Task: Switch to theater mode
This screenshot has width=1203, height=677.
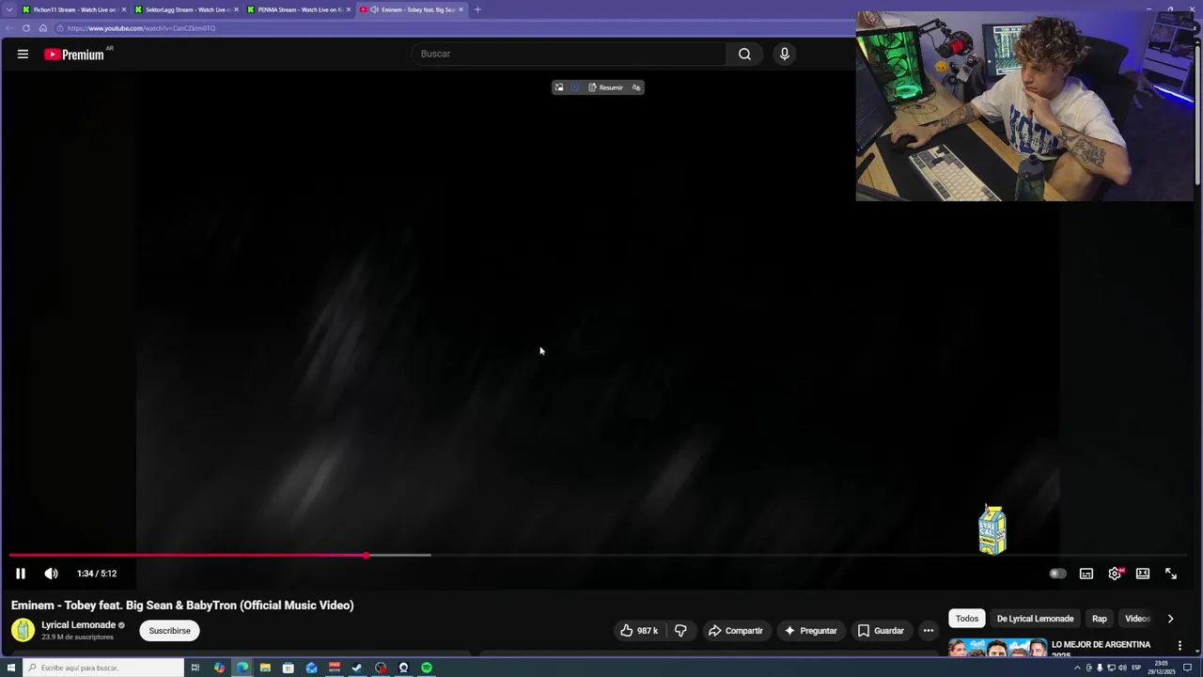Action: [1143, 574]
